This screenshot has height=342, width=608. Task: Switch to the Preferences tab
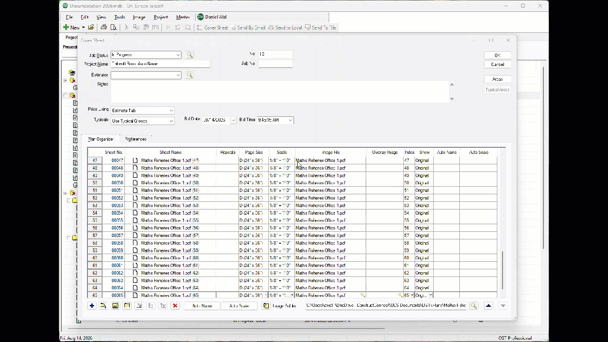pos(135,139)
